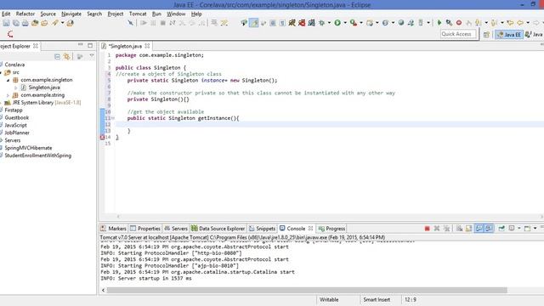Select the Java EE perspective button
This screenshot has width=544, height=306.
509,34
